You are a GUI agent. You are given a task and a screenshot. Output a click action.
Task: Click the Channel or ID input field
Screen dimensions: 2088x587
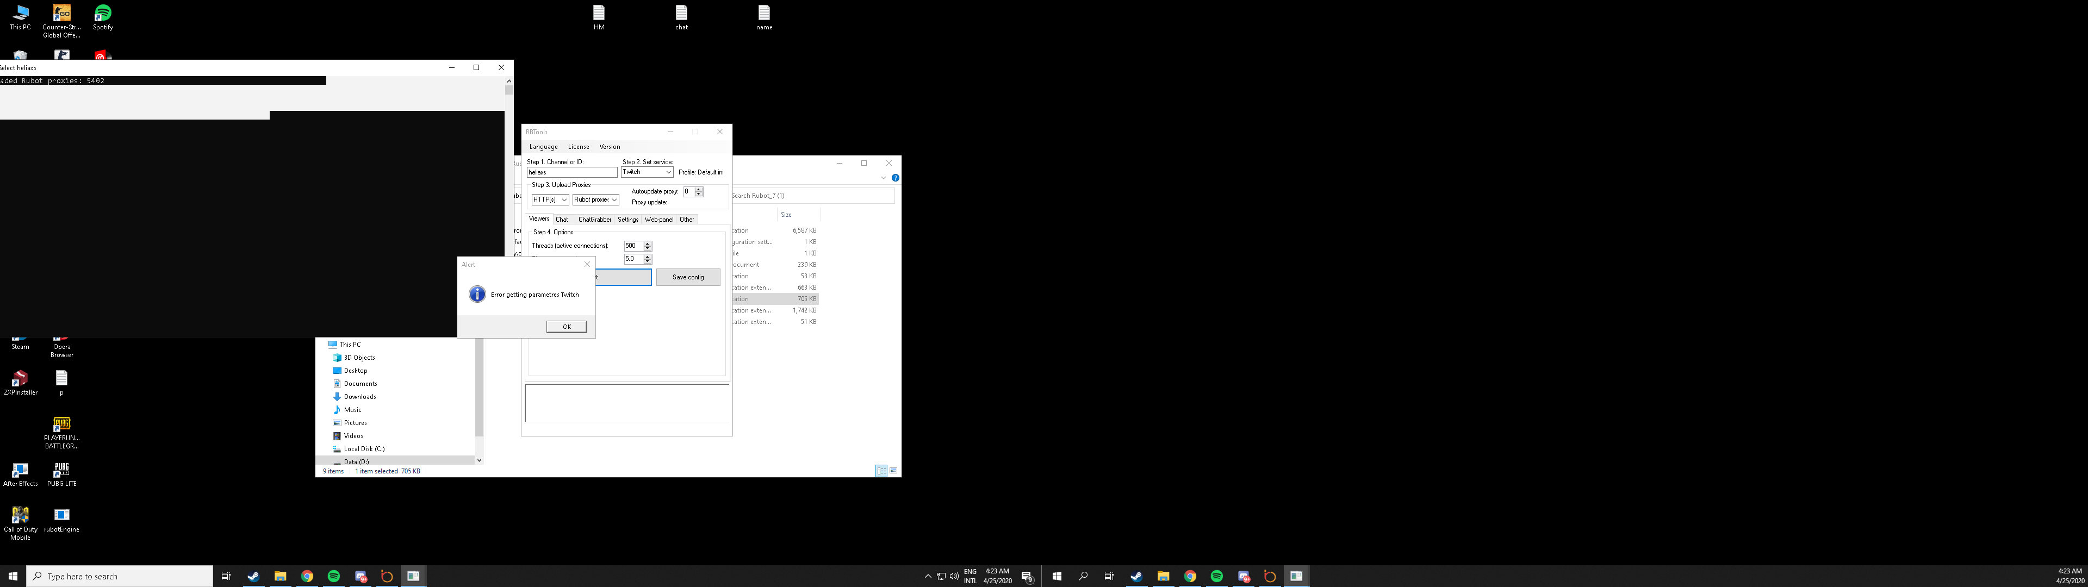tap(571, 173)
